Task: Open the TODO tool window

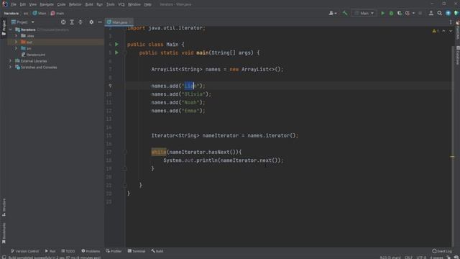Action: tap(68, 251)
